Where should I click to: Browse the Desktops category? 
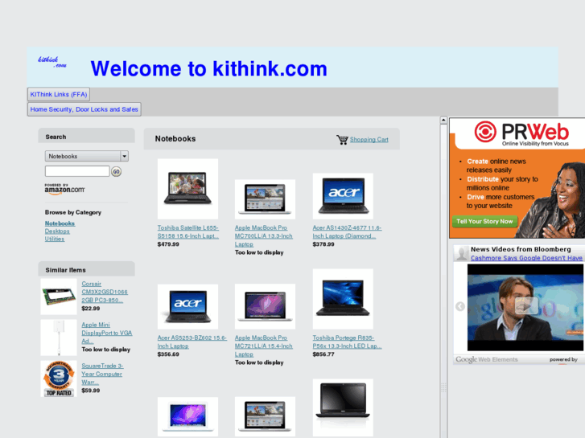[57, 231]
